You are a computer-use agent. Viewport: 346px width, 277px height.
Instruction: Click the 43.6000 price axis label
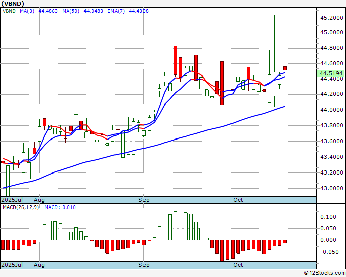(x=332, y=141)
